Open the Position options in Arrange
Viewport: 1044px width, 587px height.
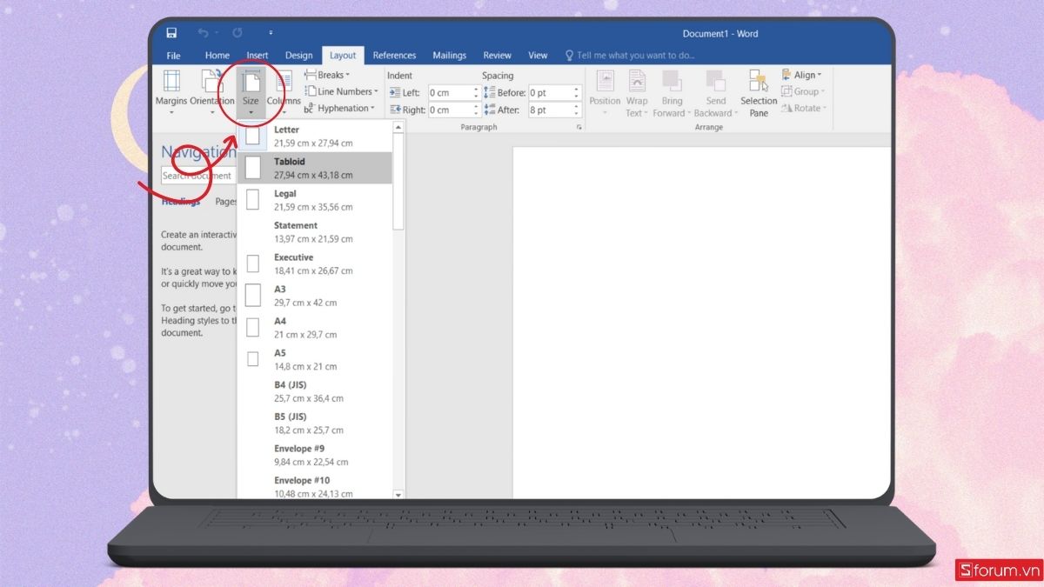(605, 91)
